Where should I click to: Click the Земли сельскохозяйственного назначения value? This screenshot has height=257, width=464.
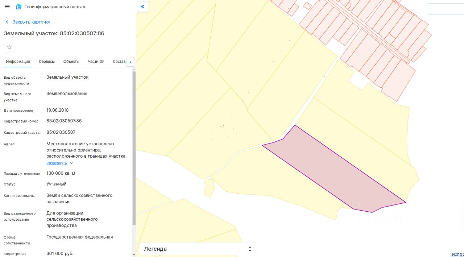click(x=79, y=199)
